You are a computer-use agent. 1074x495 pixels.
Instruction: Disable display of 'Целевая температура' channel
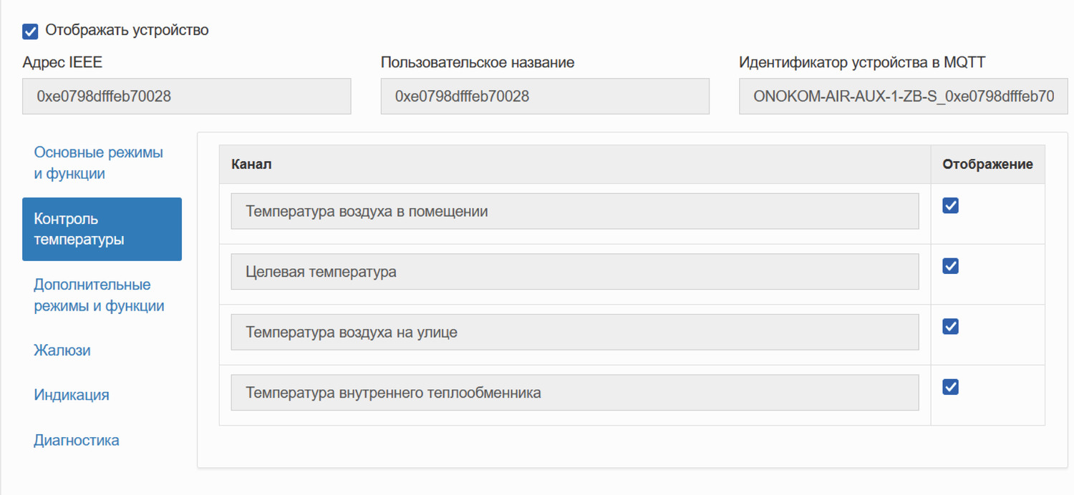tap(949, 265)
